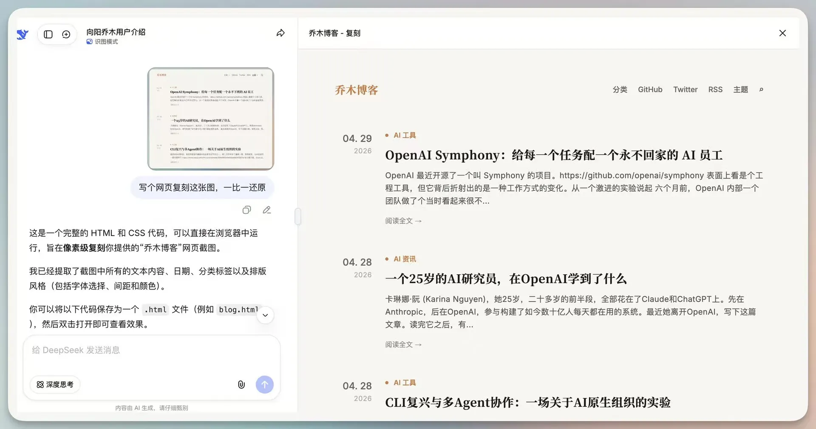Open the 主题 theme menu
The height and width of the screenshot is (429, 816).
pyautogui.click(x=740, y=90)
